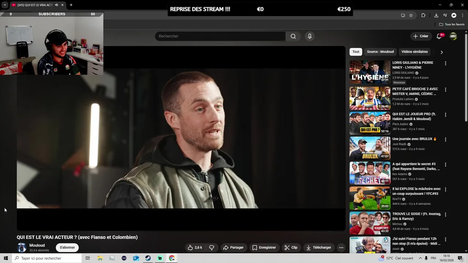Viewport: 468px width, 263px height.
Task: Open File Explorer from taskbar
Action: [100, 258]
